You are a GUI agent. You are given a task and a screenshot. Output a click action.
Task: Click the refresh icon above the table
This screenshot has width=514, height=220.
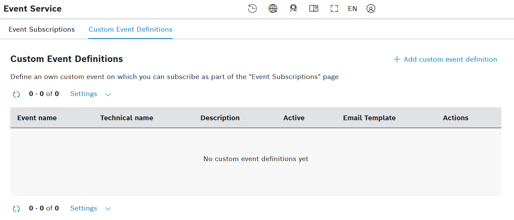point(16,94)
